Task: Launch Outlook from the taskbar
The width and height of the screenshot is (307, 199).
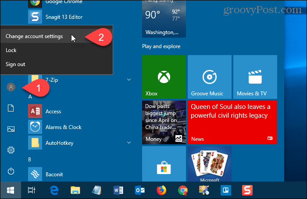Action: (x=140, y=190)
